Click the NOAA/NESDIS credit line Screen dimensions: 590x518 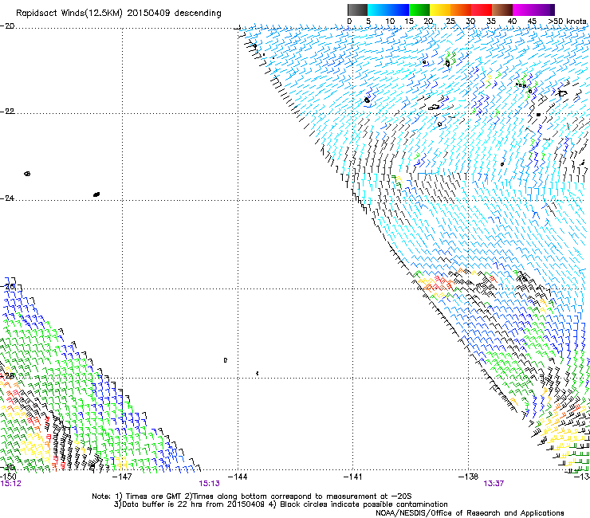(470, 513)
